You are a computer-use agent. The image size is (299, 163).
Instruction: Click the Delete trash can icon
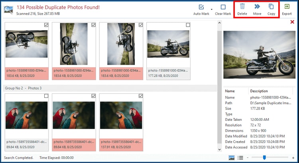pos(242,7)
